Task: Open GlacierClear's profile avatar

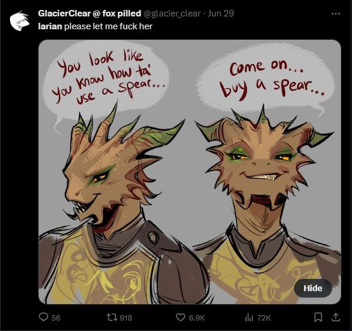Action: [20, 21]
